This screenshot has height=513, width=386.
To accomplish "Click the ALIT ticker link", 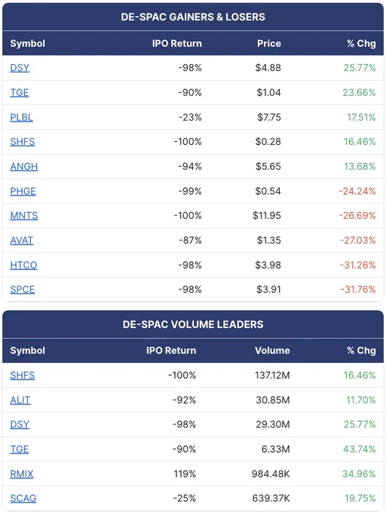I will [x=20, y=400].
